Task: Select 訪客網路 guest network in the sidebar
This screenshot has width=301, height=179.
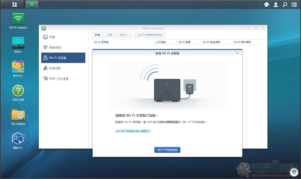Action: tap(63, 68)
